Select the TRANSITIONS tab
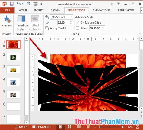 [x=77, y=10]
